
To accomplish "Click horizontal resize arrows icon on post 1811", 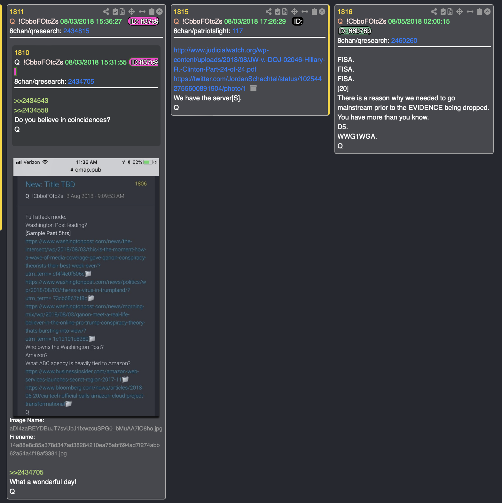I will pyautogui.click(x=142, y=12).
